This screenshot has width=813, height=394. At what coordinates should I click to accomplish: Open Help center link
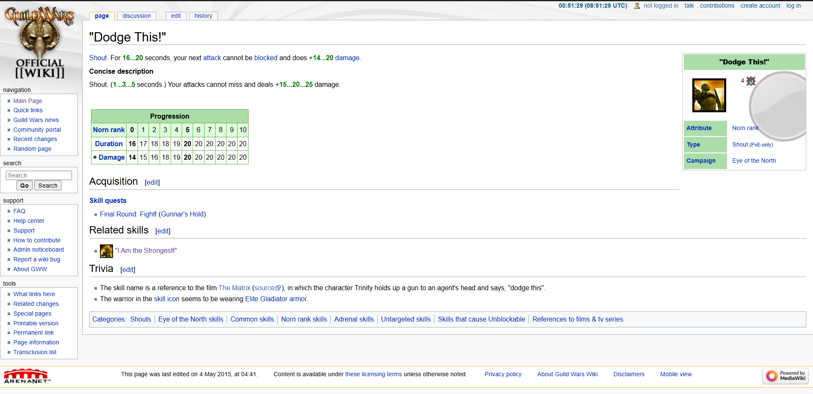click(28, 221)
